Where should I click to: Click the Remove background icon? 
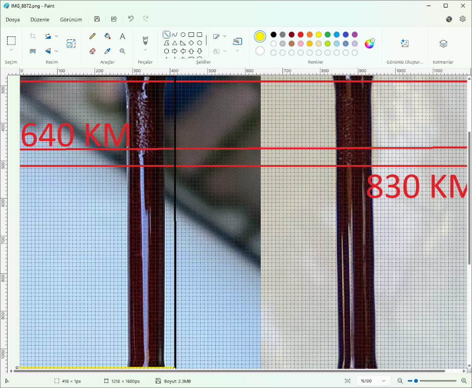coord(33,51)
